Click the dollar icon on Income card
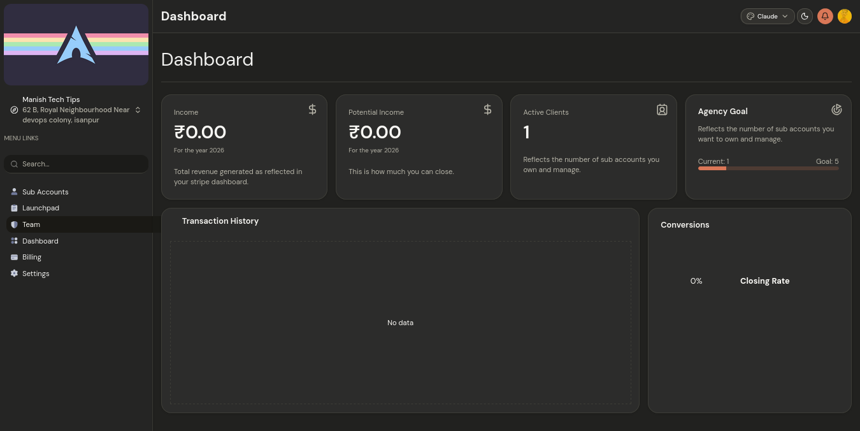 click(x=312, y=110)
